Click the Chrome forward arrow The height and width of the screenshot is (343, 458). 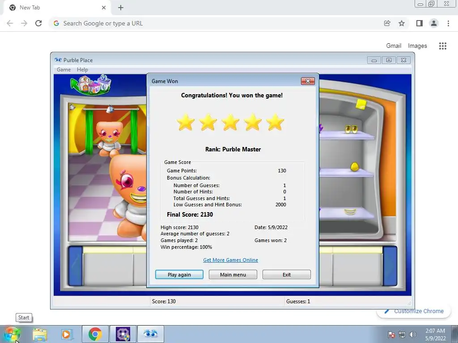pos(24,23)
